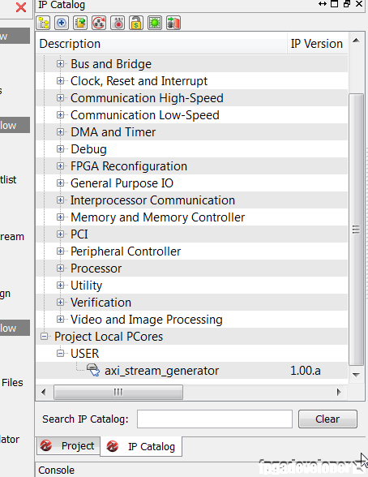368x477 pixels.
Task: Click the yellow tree hierarchy toolbar icon
Action: 44,23
